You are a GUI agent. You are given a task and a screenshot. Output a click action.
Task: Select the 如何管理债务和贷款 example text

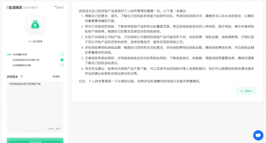22,65
